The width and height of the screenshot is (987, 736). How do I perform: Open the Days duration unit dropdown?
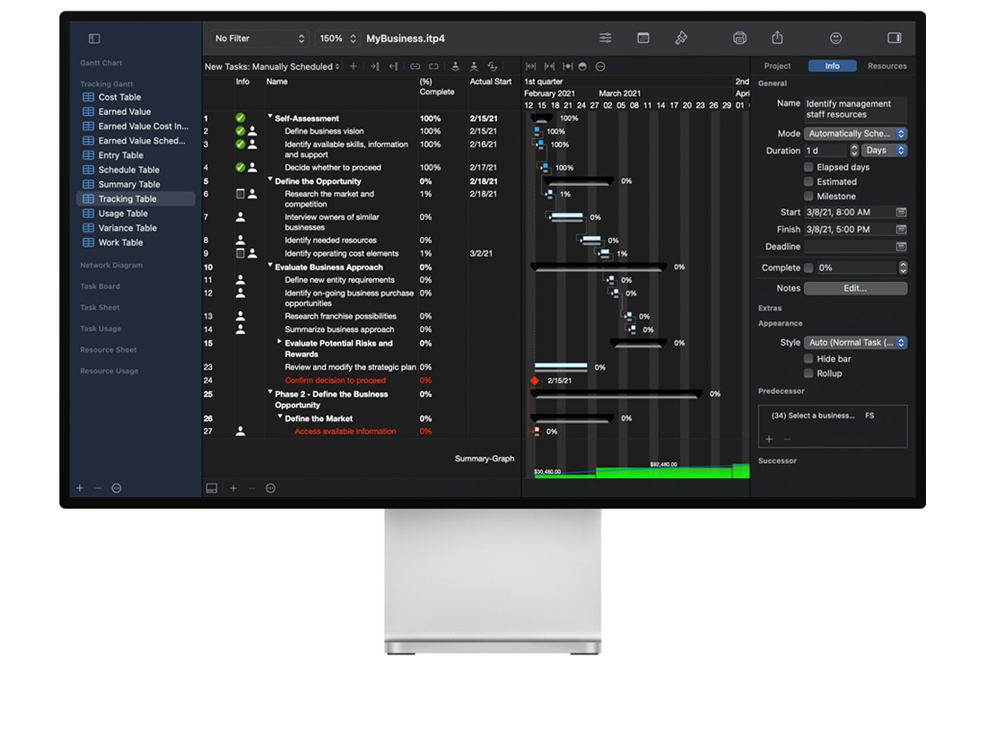(x=884, y=151)
